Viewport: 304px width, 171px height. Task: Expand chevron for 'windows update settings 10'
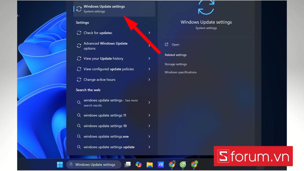[149, 126]
